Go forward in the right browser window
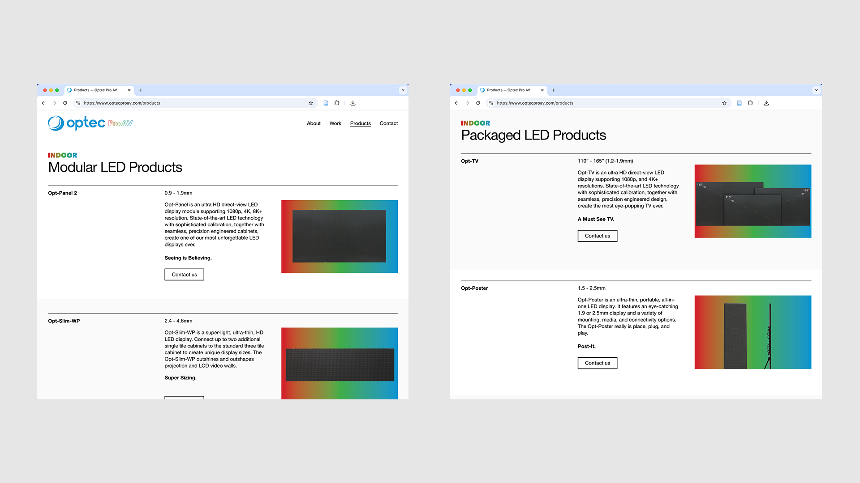 467,103
